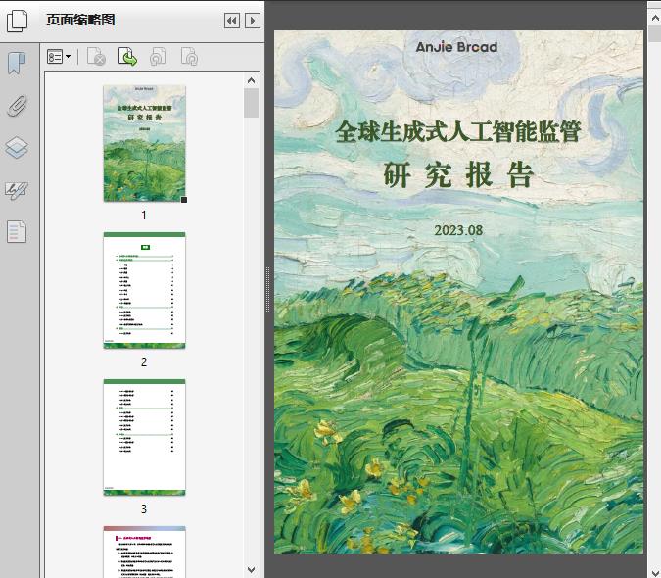Open thumbnail options list dropdown
This screenshot has width=661, height=578.
point(59,56)
